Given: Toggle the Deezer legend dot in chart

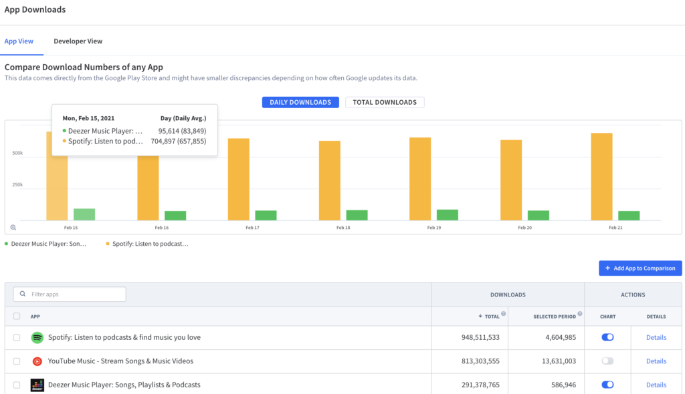Looking at the screenshot, I should click(6, 244).
